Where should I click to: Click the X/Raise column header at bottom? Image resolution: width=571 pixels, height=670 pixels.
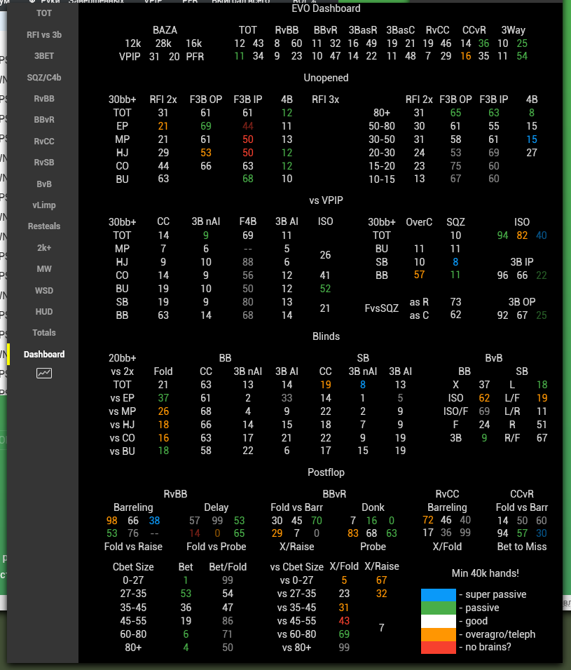381,566
